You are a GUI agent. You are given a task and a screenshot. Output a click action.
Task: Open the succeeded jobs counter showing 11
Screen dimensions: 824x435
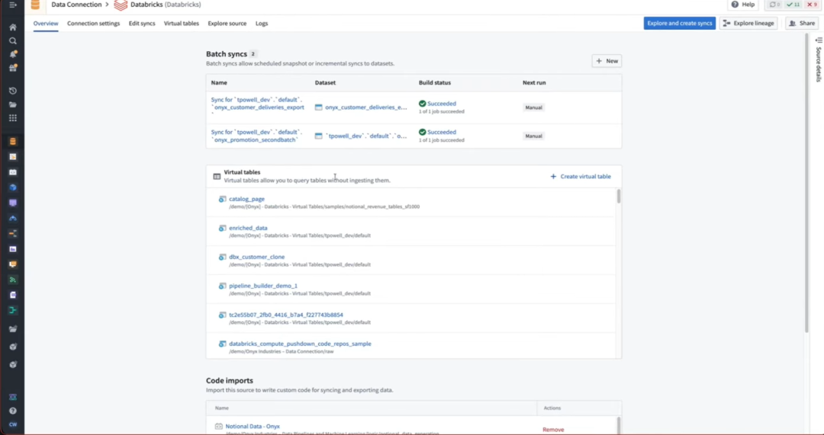[793, 5]
